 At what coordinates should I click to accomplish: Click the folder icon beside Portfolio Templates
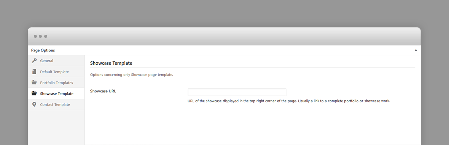[x=34, y=82]
